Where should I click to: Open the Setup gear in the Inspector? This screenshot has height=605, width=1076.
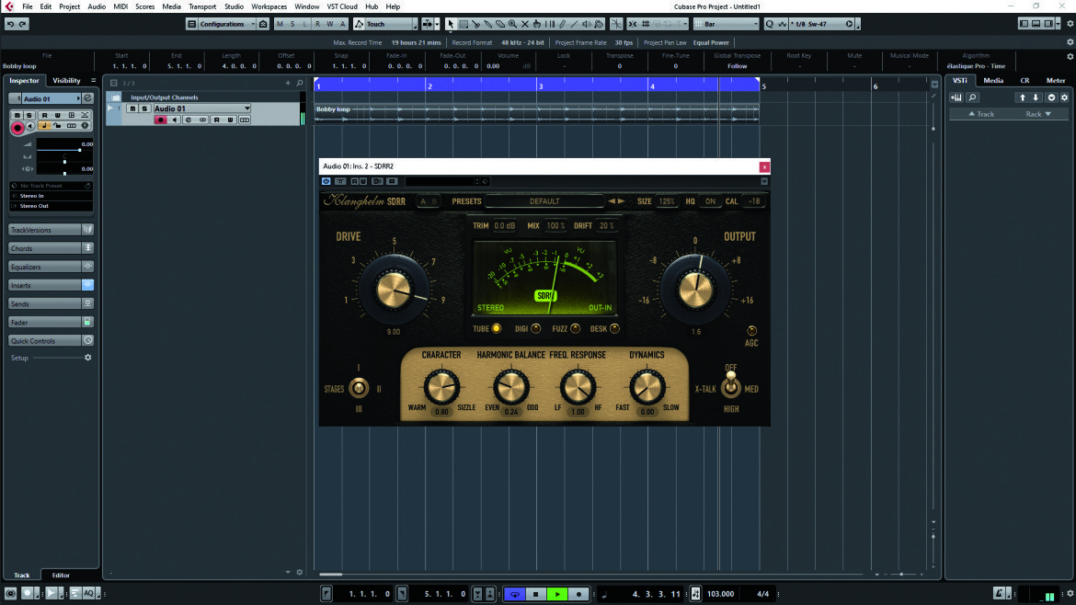[x=88, y=358]
